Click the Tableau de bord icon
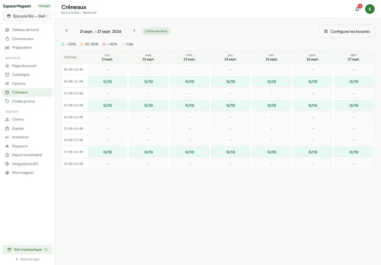Image resolution: width=381 pixels, height=265 pixels. pyautogui.click(x=7, y=30)
